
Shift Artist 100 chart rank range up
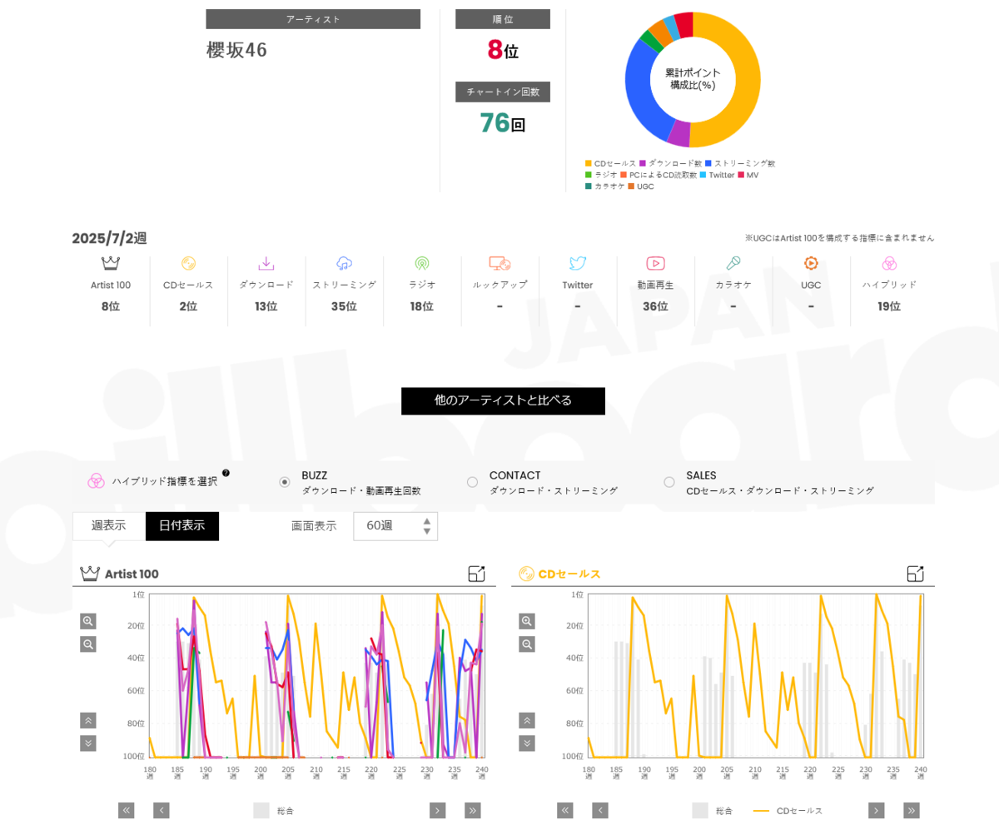(88, 721)
